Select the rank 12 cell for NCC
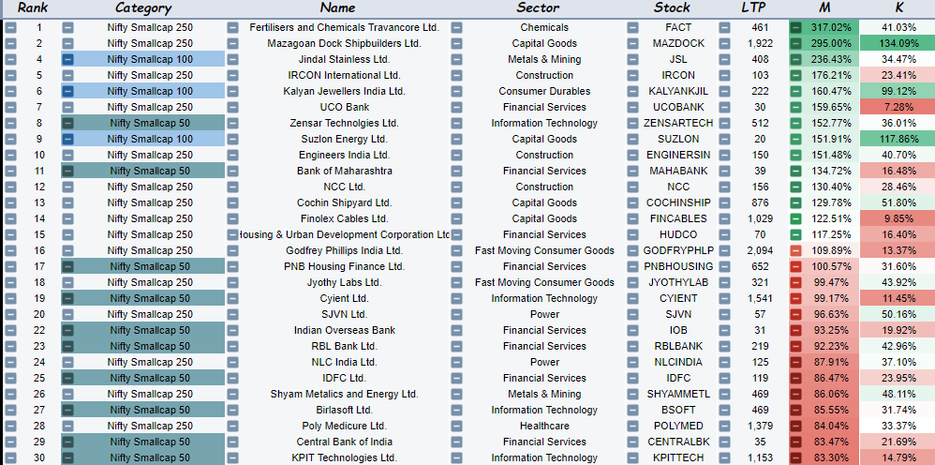The width and height of the screenshot is (935, 465). click(x=39, y=187)
